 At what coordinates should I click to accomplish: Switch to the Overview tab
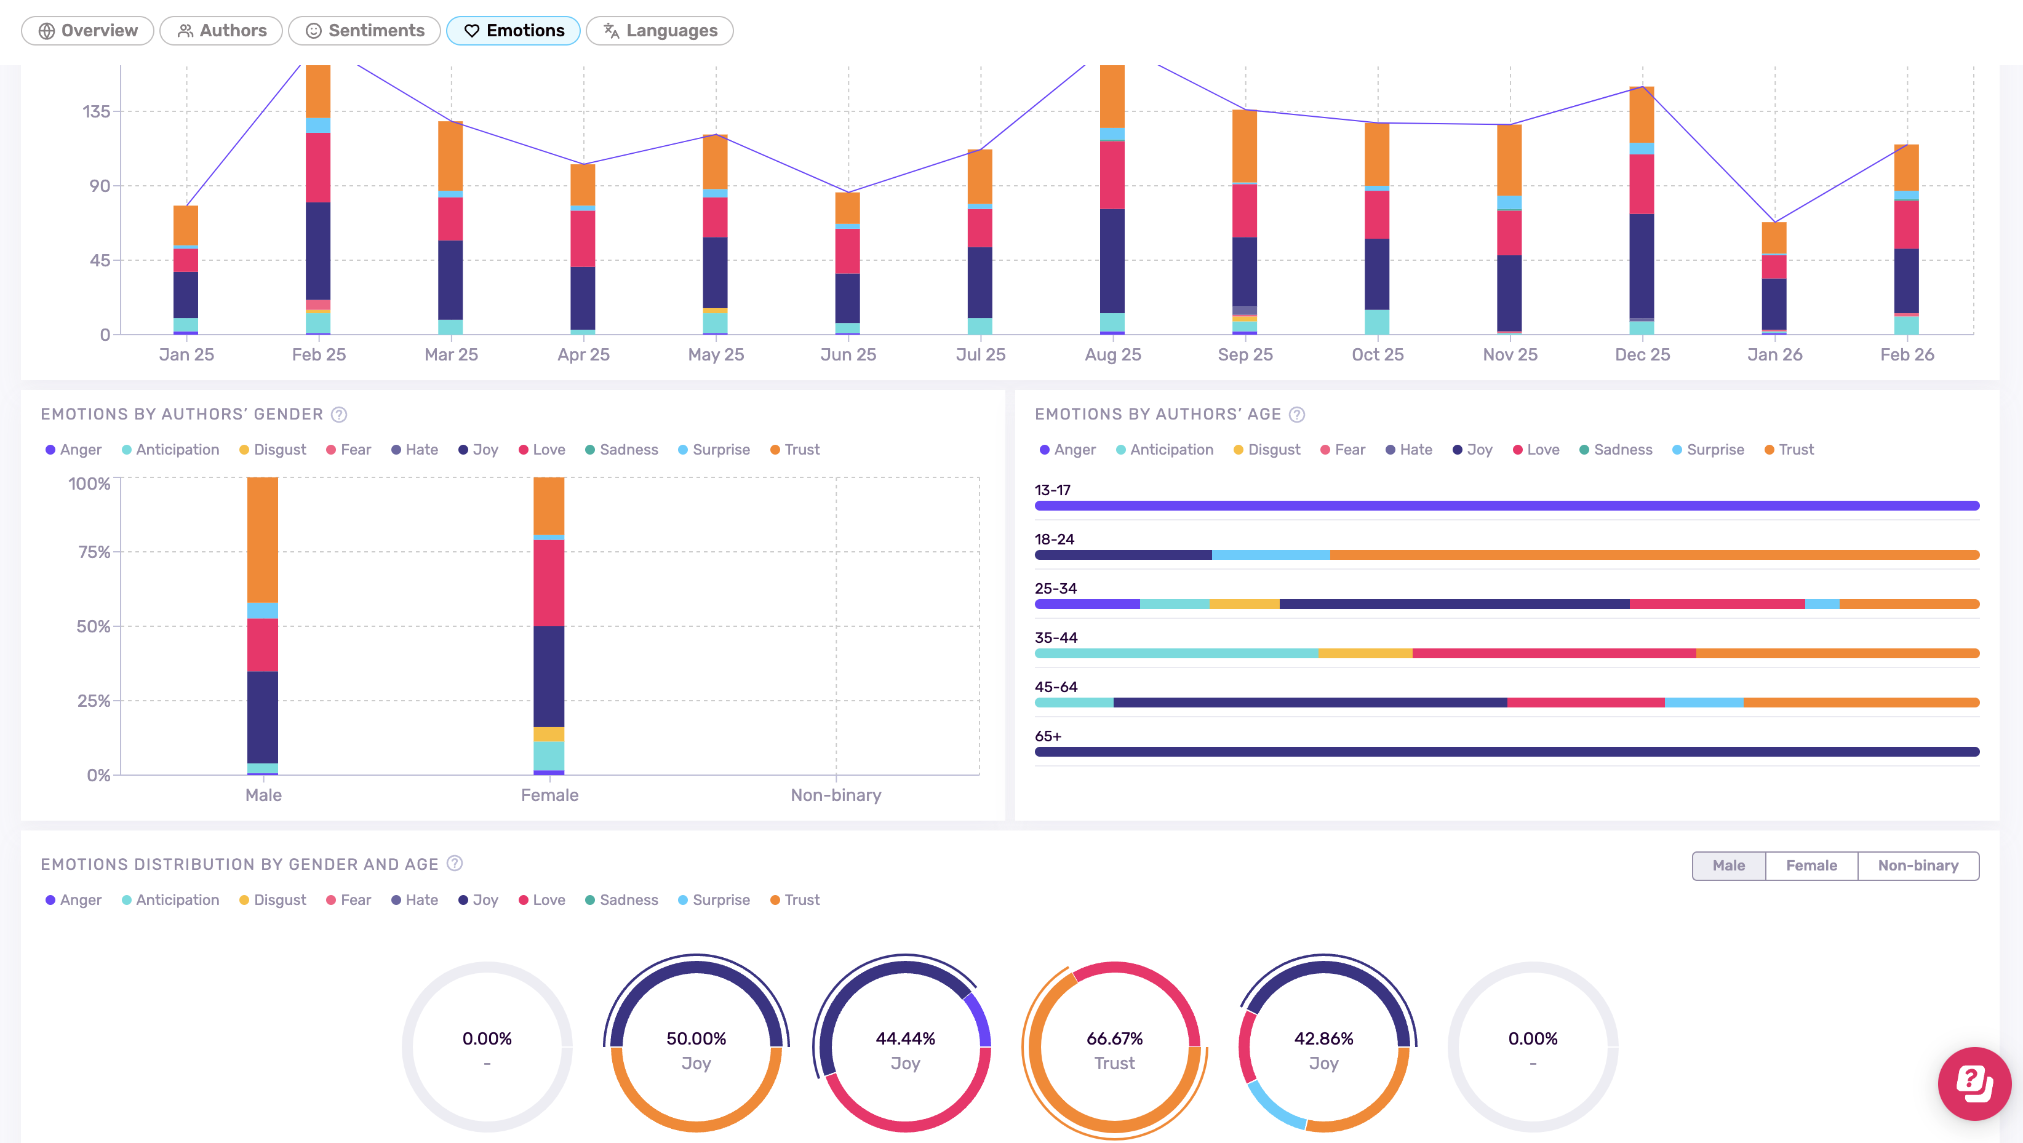coord(88,31)
